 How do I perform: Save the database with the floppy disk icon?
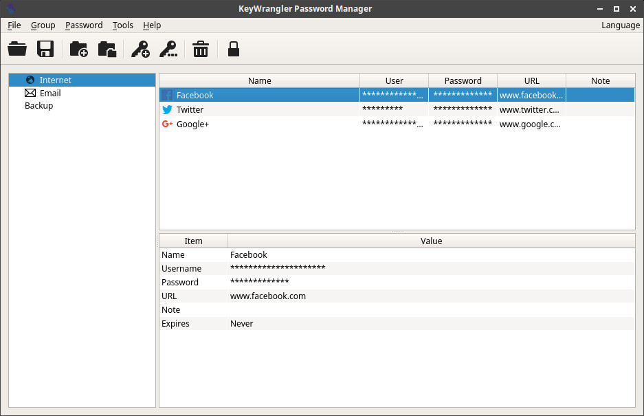pyautogui.click(x=45, y=49)
